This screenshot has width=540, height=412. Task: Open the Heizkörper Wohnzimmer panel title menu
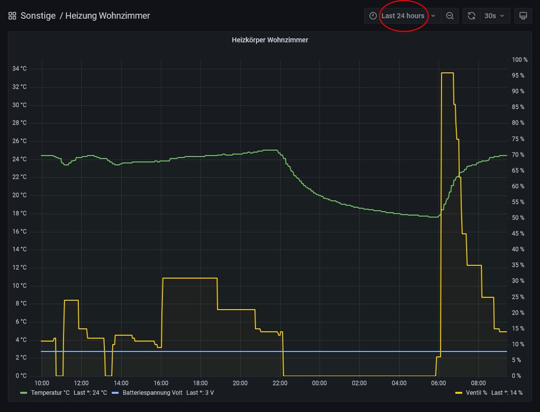pos(270,40)
